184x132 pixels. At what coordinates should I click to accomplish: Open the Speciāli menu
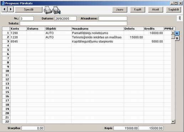point(29,10)
